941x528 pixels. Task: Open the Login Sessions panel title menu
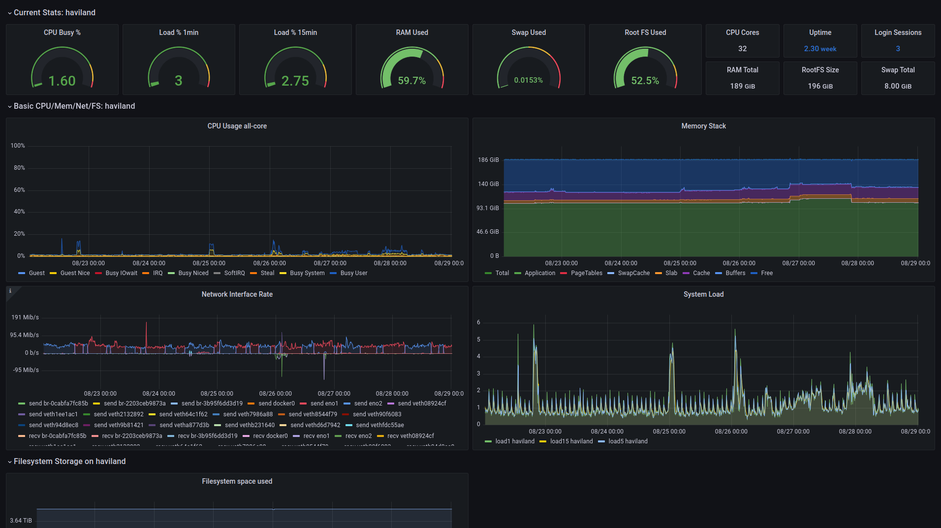[898, 32]
